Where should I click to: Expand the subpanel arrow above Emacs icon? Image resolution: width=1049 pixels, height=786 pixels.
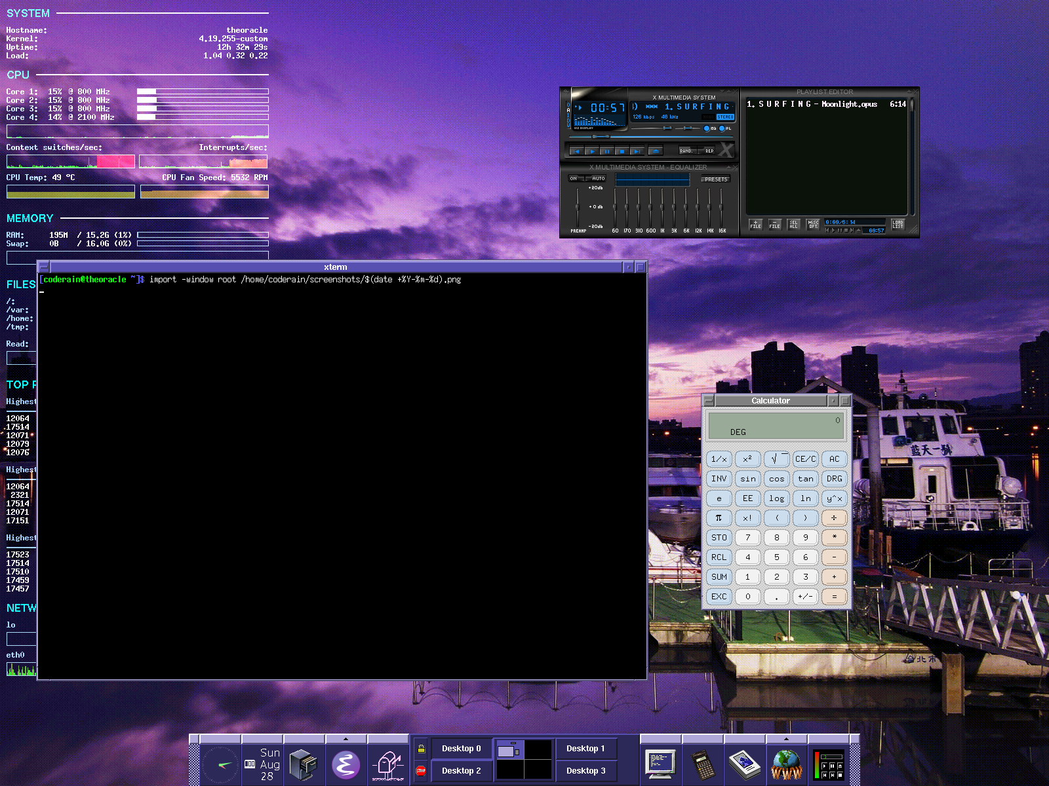point(346,739)
